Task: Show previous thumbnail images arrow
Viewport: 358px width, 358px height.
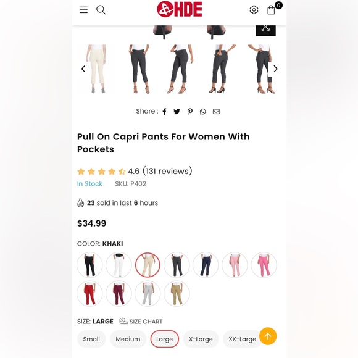Action: coord(83,69)
